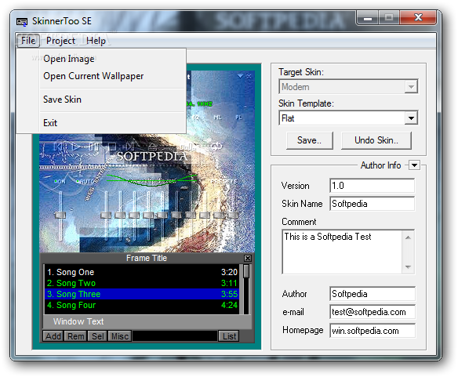The width and height of the screenshot is (458, 377).
Task: Click the last equalizer band slider handle
Action: coord(232,216)
